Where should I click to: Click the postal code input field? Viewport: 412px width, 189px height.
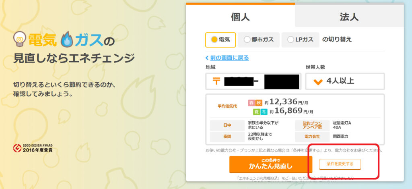coord(253,81)
